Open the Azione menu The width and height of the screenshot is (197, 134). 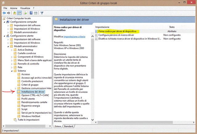pyautogui.click(x=14, y=8)
